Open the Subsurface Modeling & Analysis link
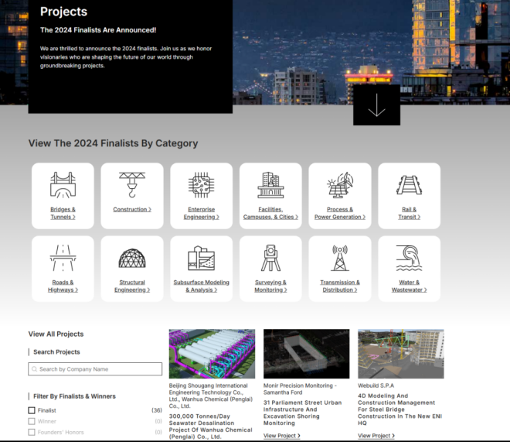 tap(201, 286)
